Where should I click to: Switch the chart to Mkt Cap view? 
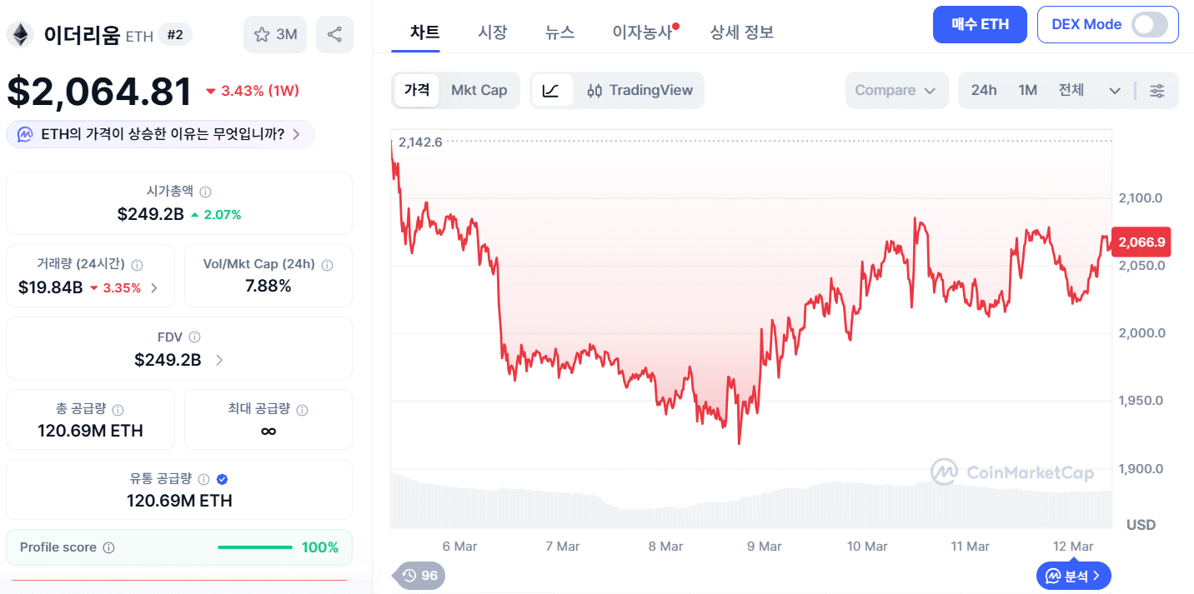[479, 90]
